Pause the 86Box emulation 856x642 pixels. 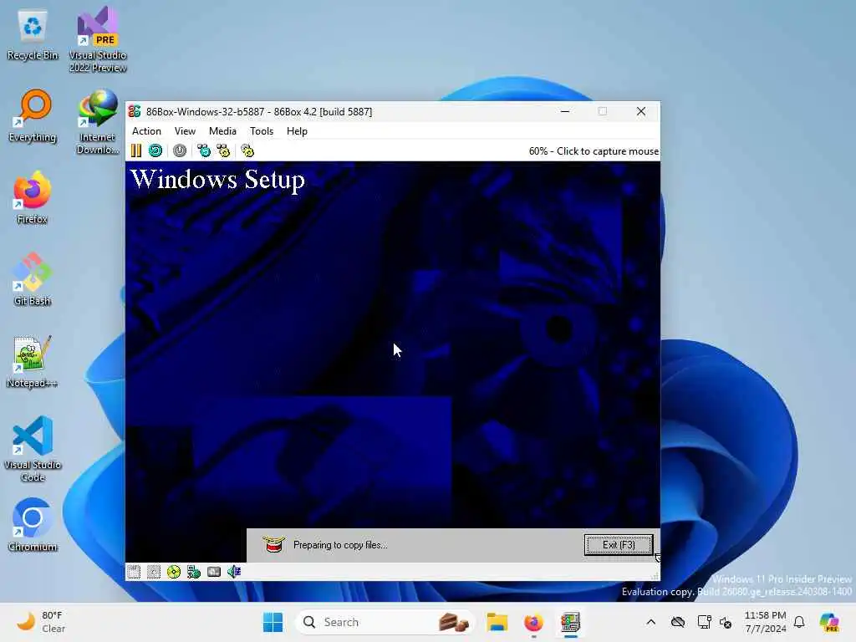(136, 150)
